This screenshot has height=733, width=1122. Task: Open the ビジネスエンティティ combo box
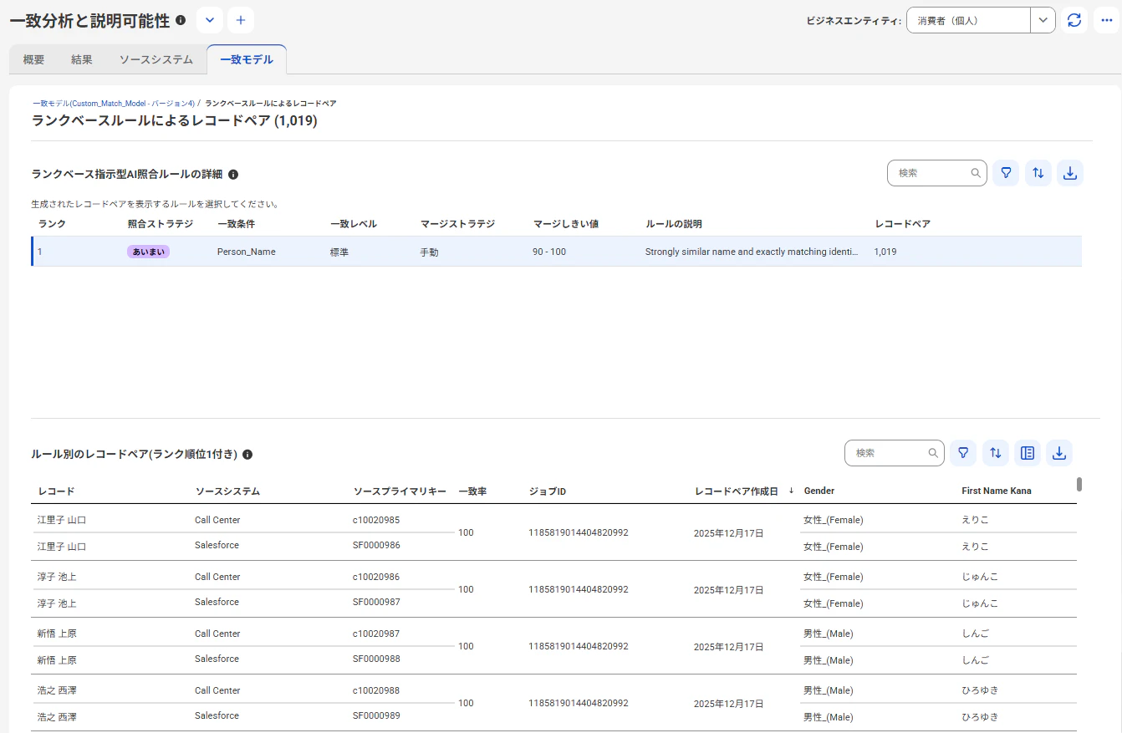click(981, 20)
